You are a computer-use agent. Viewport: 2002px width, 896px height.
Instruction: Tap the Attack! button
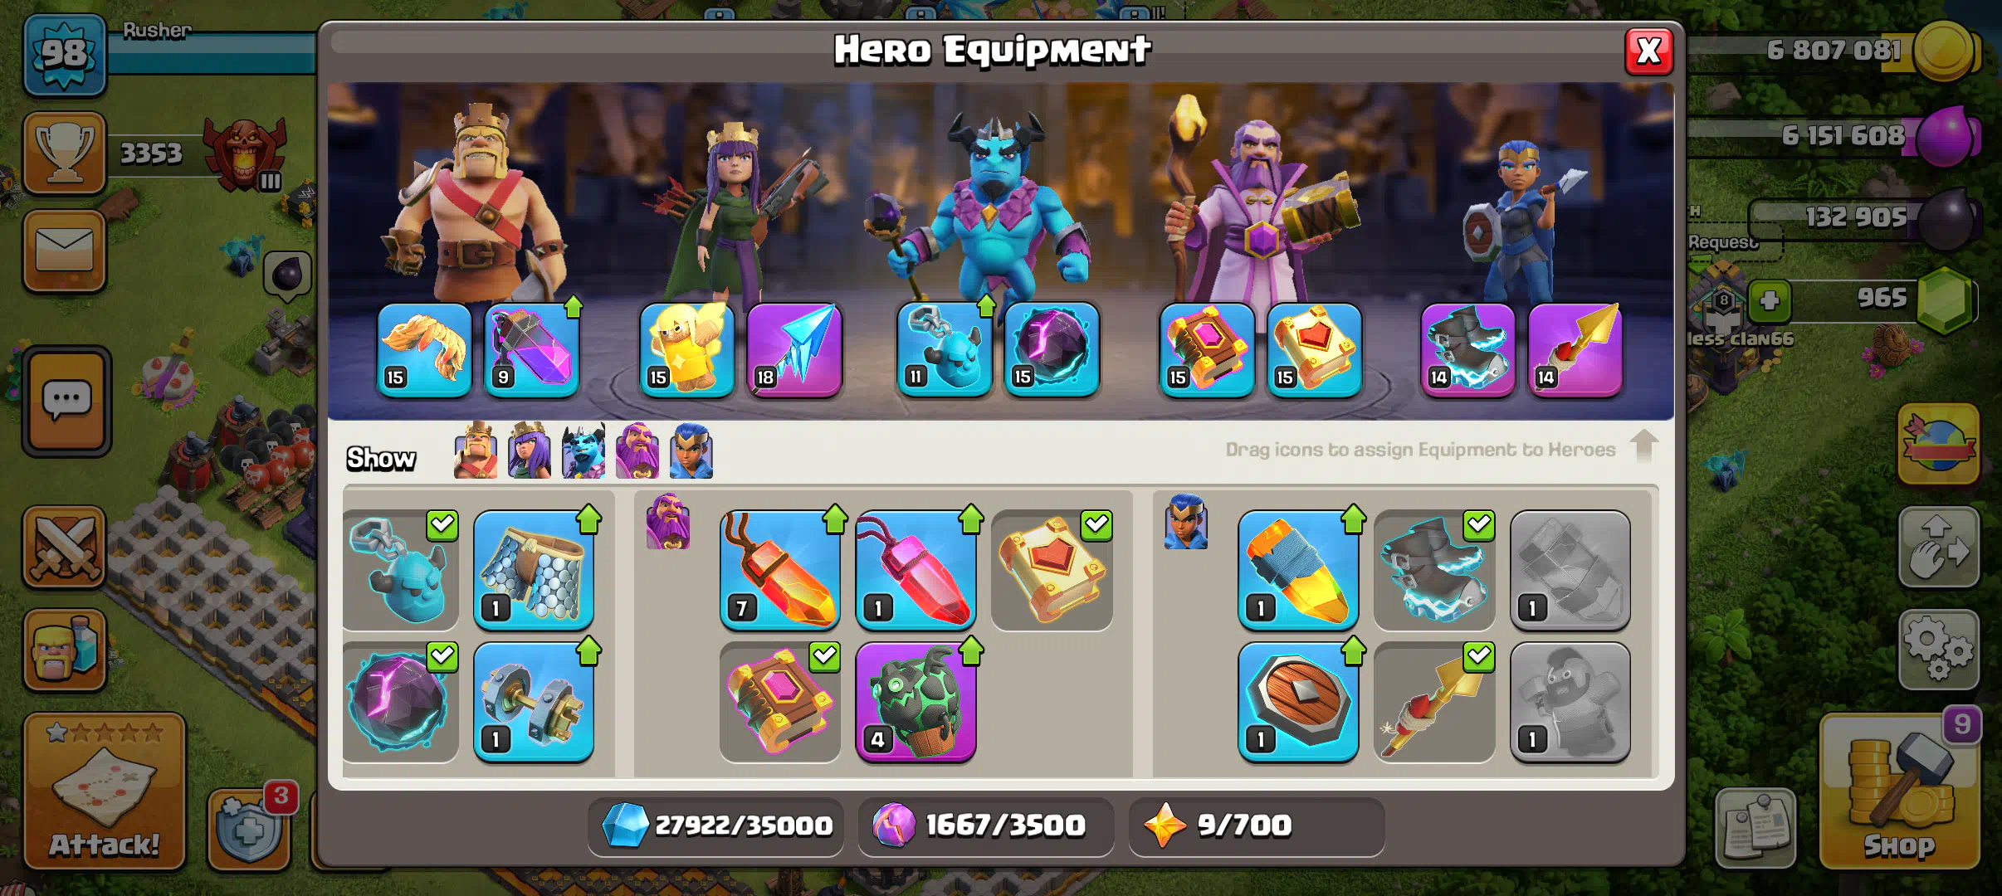click(104, 791)
